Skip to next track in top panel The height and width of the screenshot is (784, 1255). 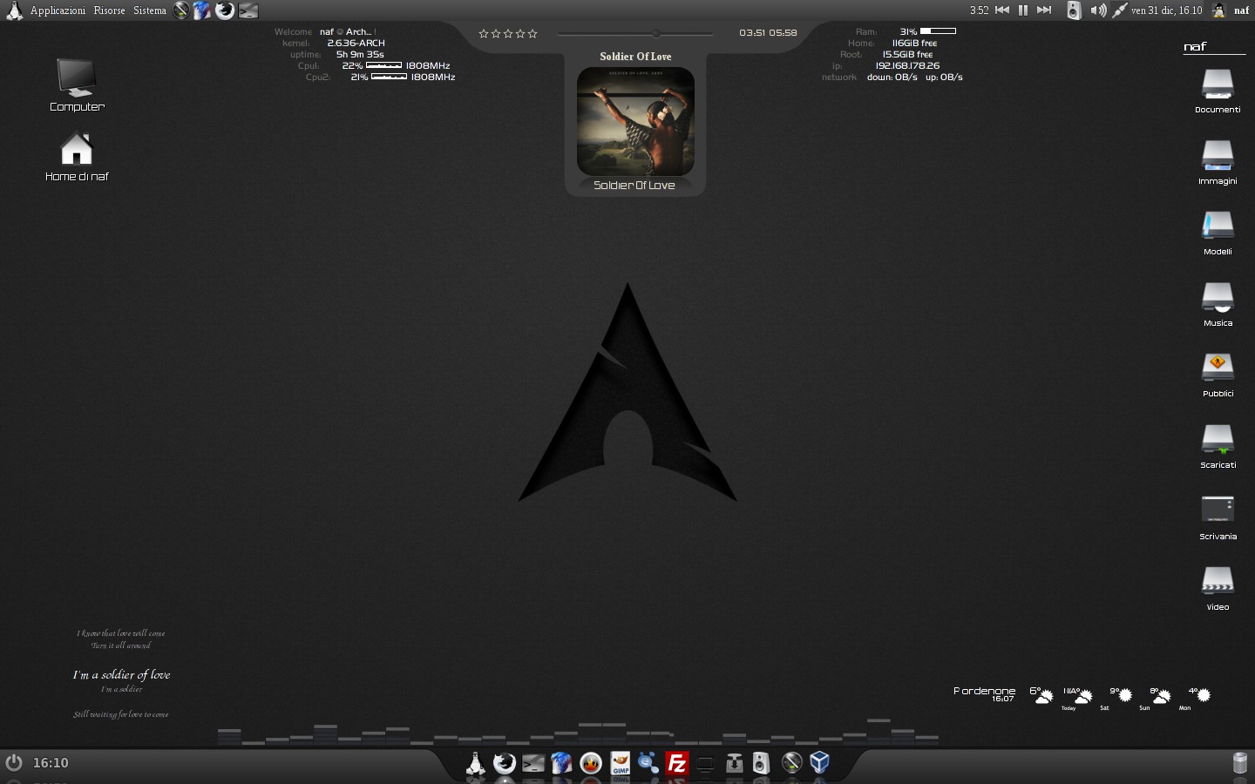coord(1044,10)
